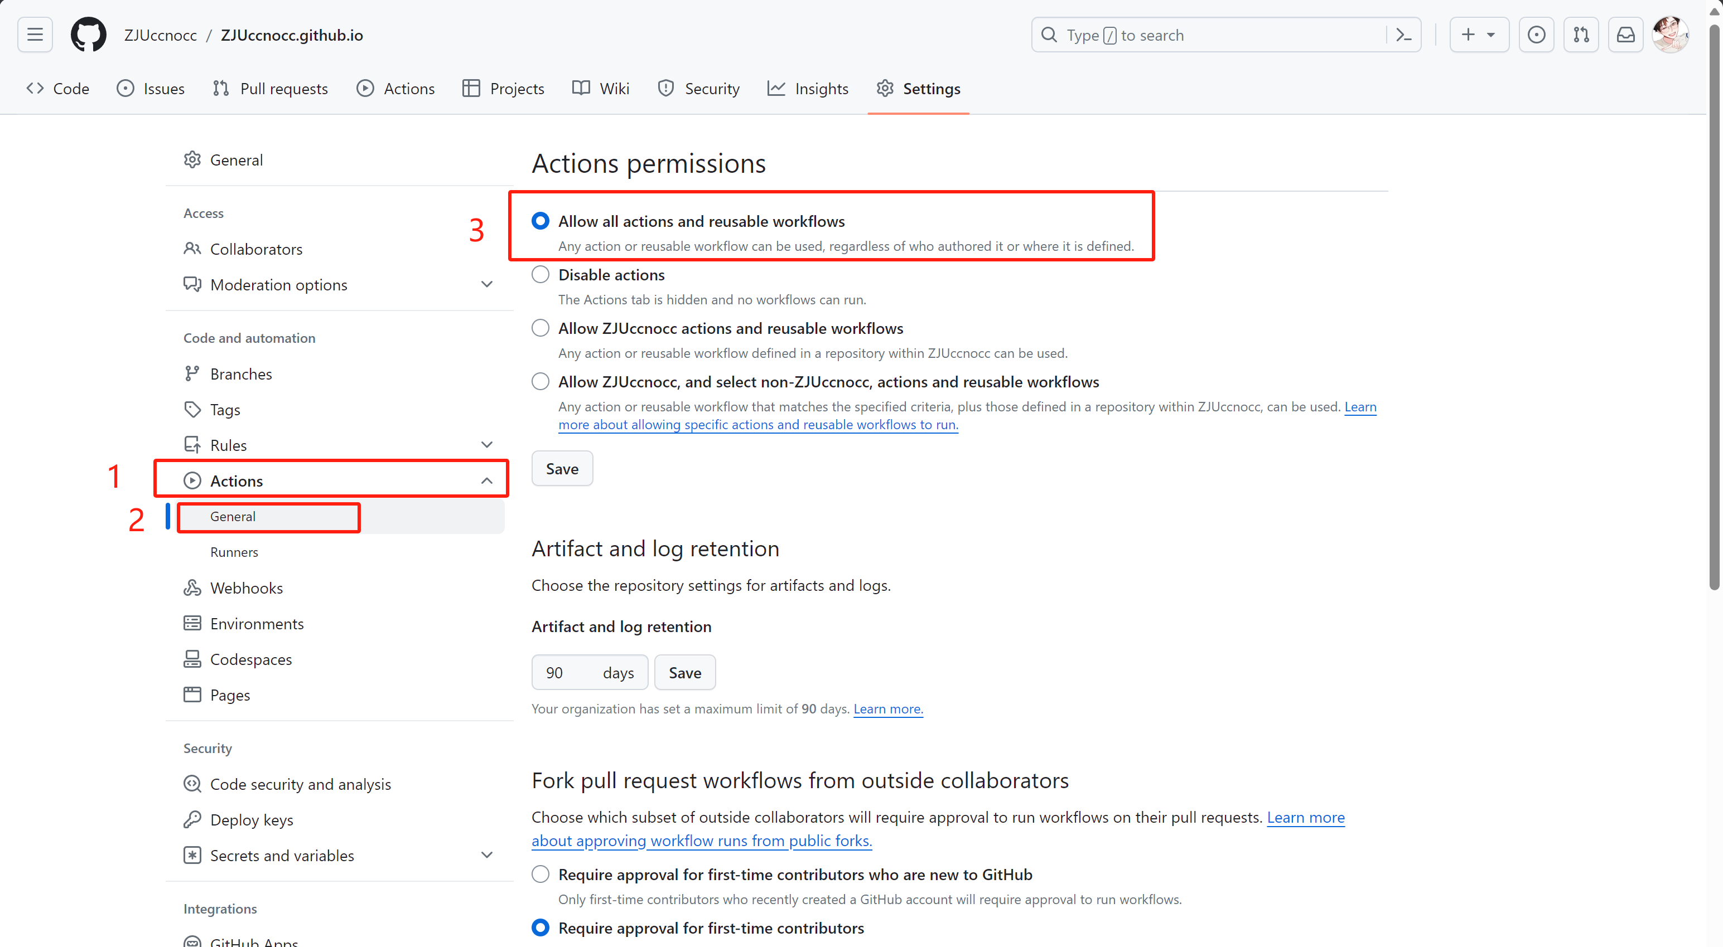
Task: Open the Issues tab icon
Action: (126, 88)
